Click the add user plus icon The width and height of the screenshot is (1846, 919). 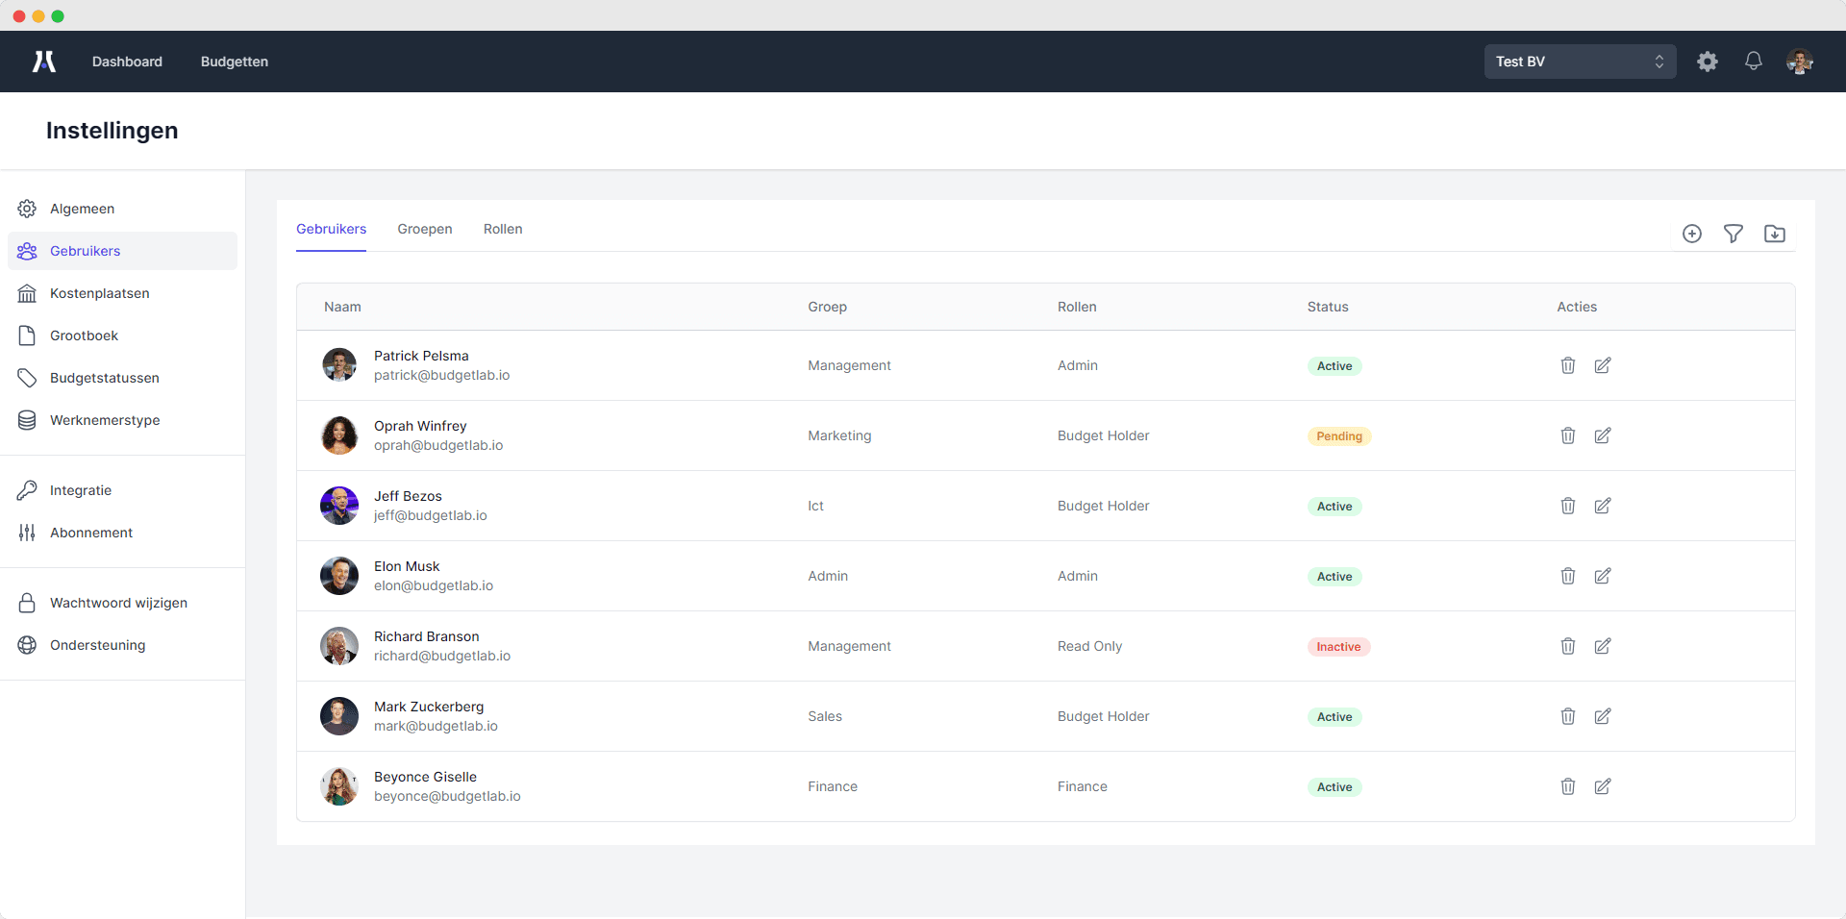pos(1692,234)
